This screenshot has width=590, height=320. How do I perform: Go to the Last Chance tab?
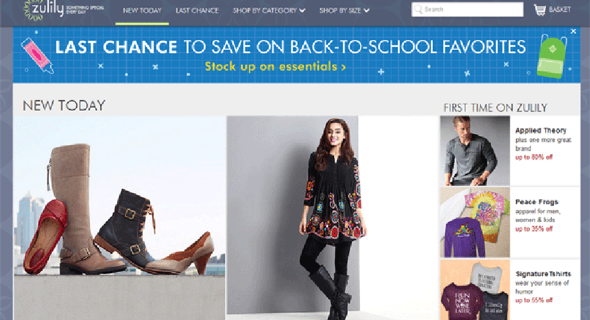click(x=197, y=11)
